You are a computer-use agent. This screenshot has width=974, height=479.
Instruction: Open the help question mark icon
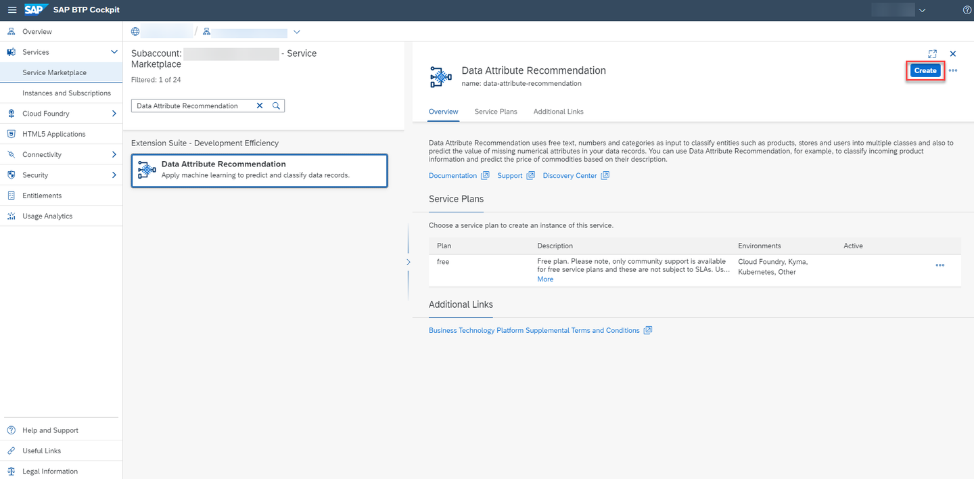pyautogui.click(x=967, y=10)
